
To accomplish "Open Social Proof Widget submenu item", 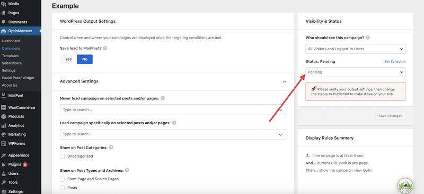I will pos(18,78).
